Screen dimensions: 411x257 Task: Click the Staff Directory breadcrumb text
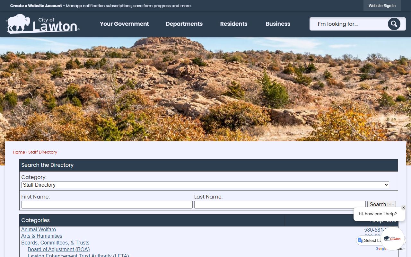pyautogui.click(x=43, y=152)
